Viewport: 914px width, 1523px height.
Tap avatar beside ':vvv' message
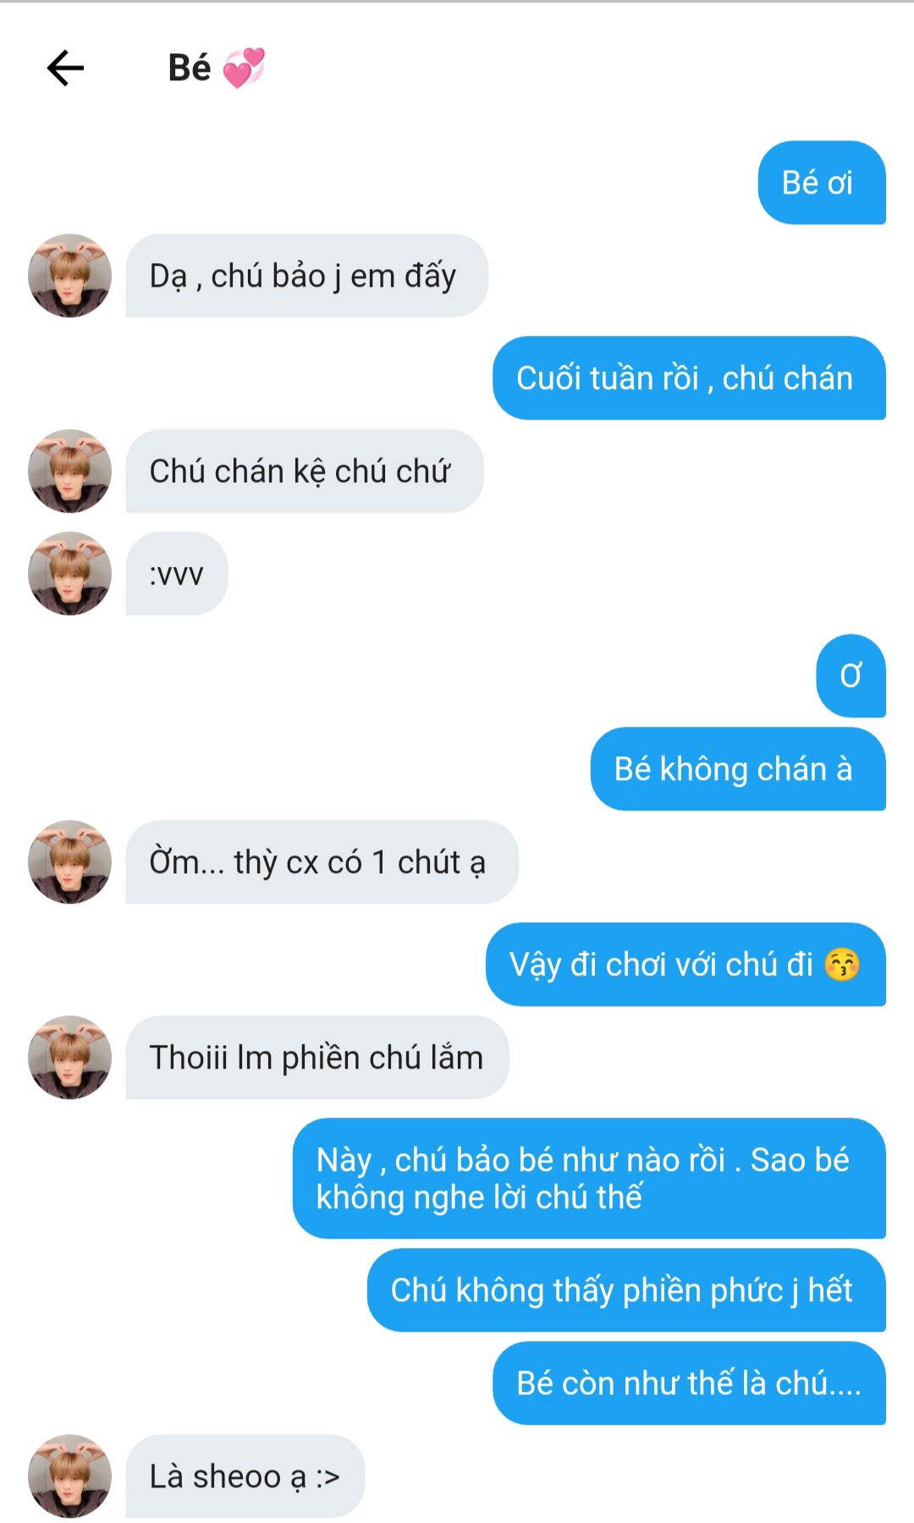70,574
